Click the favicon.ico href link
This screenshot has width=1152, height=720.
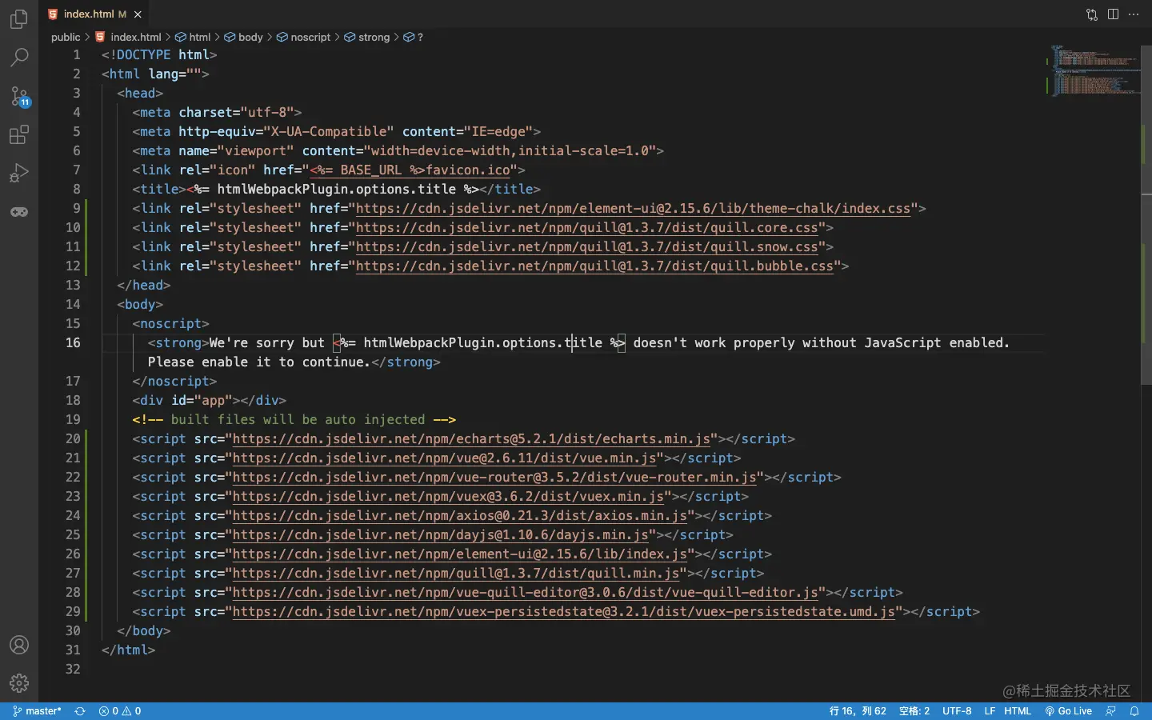point(410,170)
